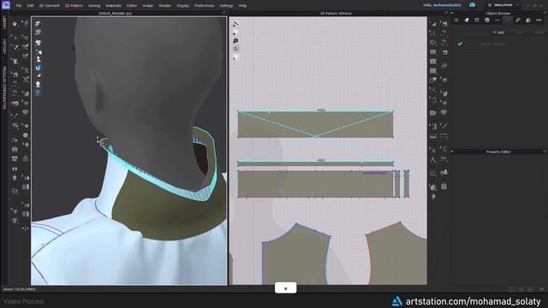Select the back bodice pattern piece with blue outline
Screen dimensions: 548x308
pos(296,255)
